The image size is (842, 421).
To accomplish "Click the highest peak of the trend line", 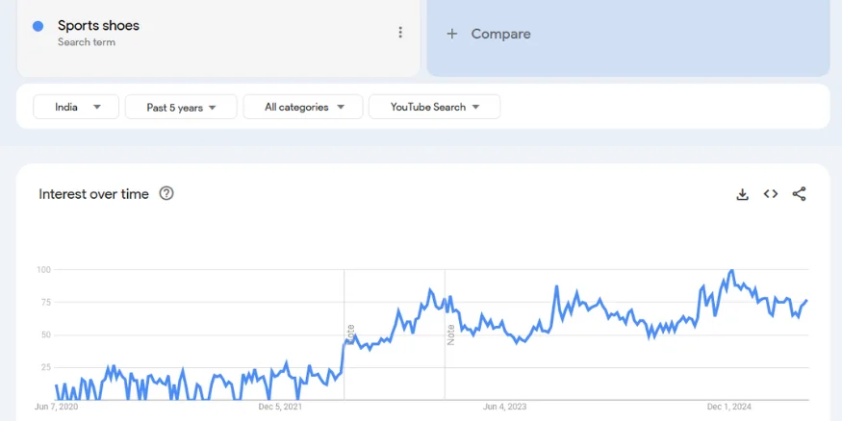I will click(x=732, y=271).
